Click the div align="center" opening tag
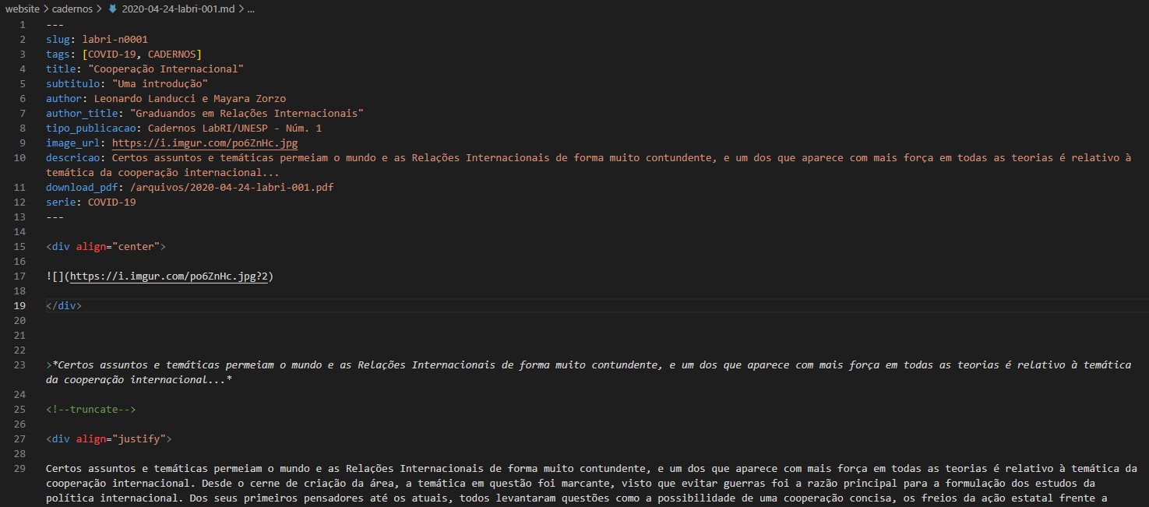The height and width of the screenshot is (507, 1149). point(105,247)
